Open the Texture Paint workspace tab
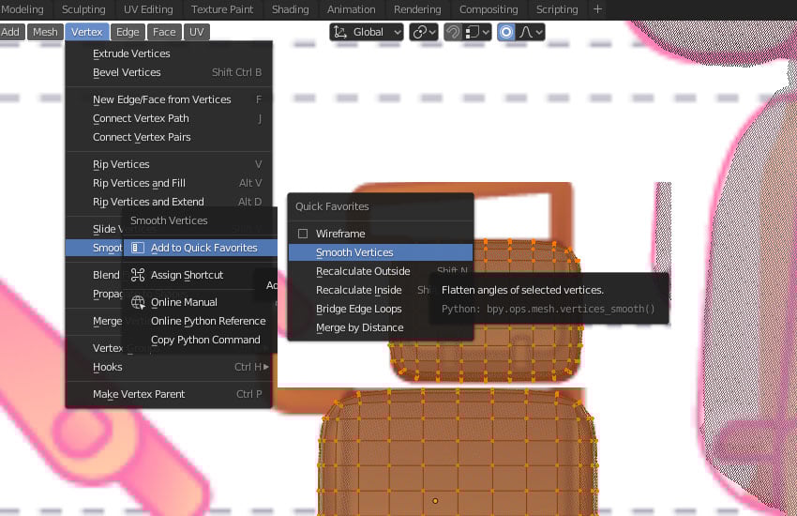 222,9
